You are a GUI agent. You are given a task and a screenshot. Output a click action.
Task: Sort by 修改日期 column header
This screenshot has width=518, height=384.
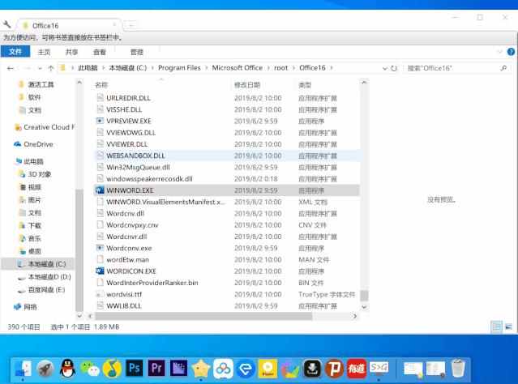coord(247,85)
